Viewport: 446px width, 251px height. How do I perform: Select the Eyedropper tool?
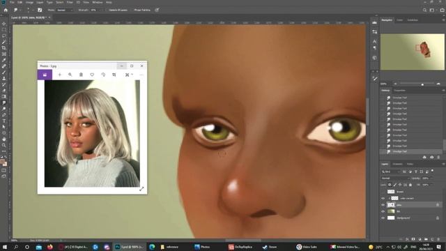pyautogui.click(x=4, y=60)
